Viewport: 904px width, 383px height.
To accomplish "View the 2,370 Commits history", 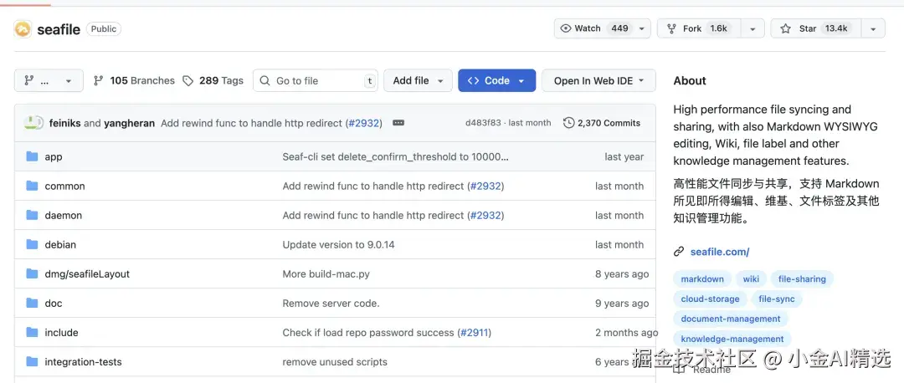I will [602, 123].
